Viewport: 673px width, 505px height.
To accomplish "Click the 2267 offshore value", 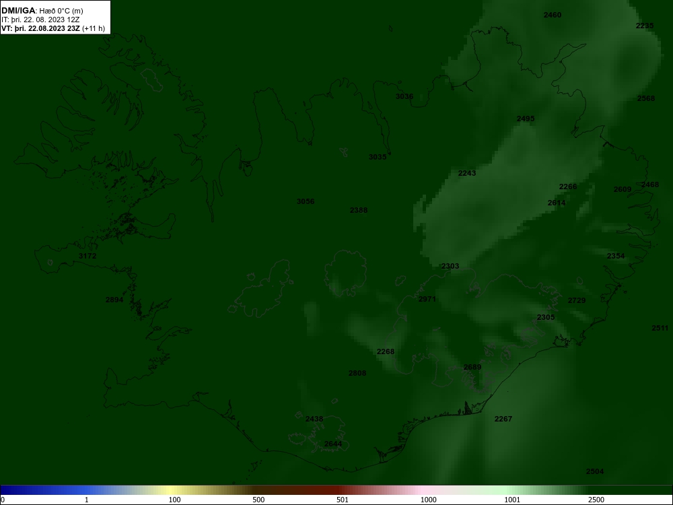I will point(503,419).
